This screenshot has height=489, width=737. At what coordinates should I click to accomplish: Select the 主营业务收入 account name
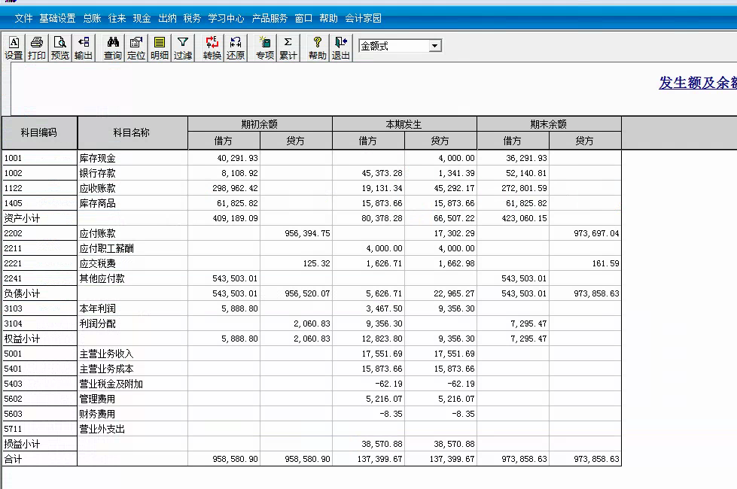[x=107, y=354]
